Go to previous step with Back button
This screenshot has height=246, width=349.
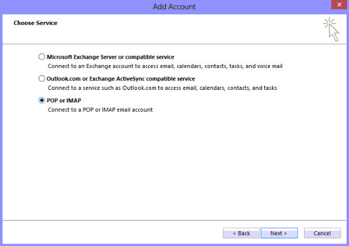241,233
